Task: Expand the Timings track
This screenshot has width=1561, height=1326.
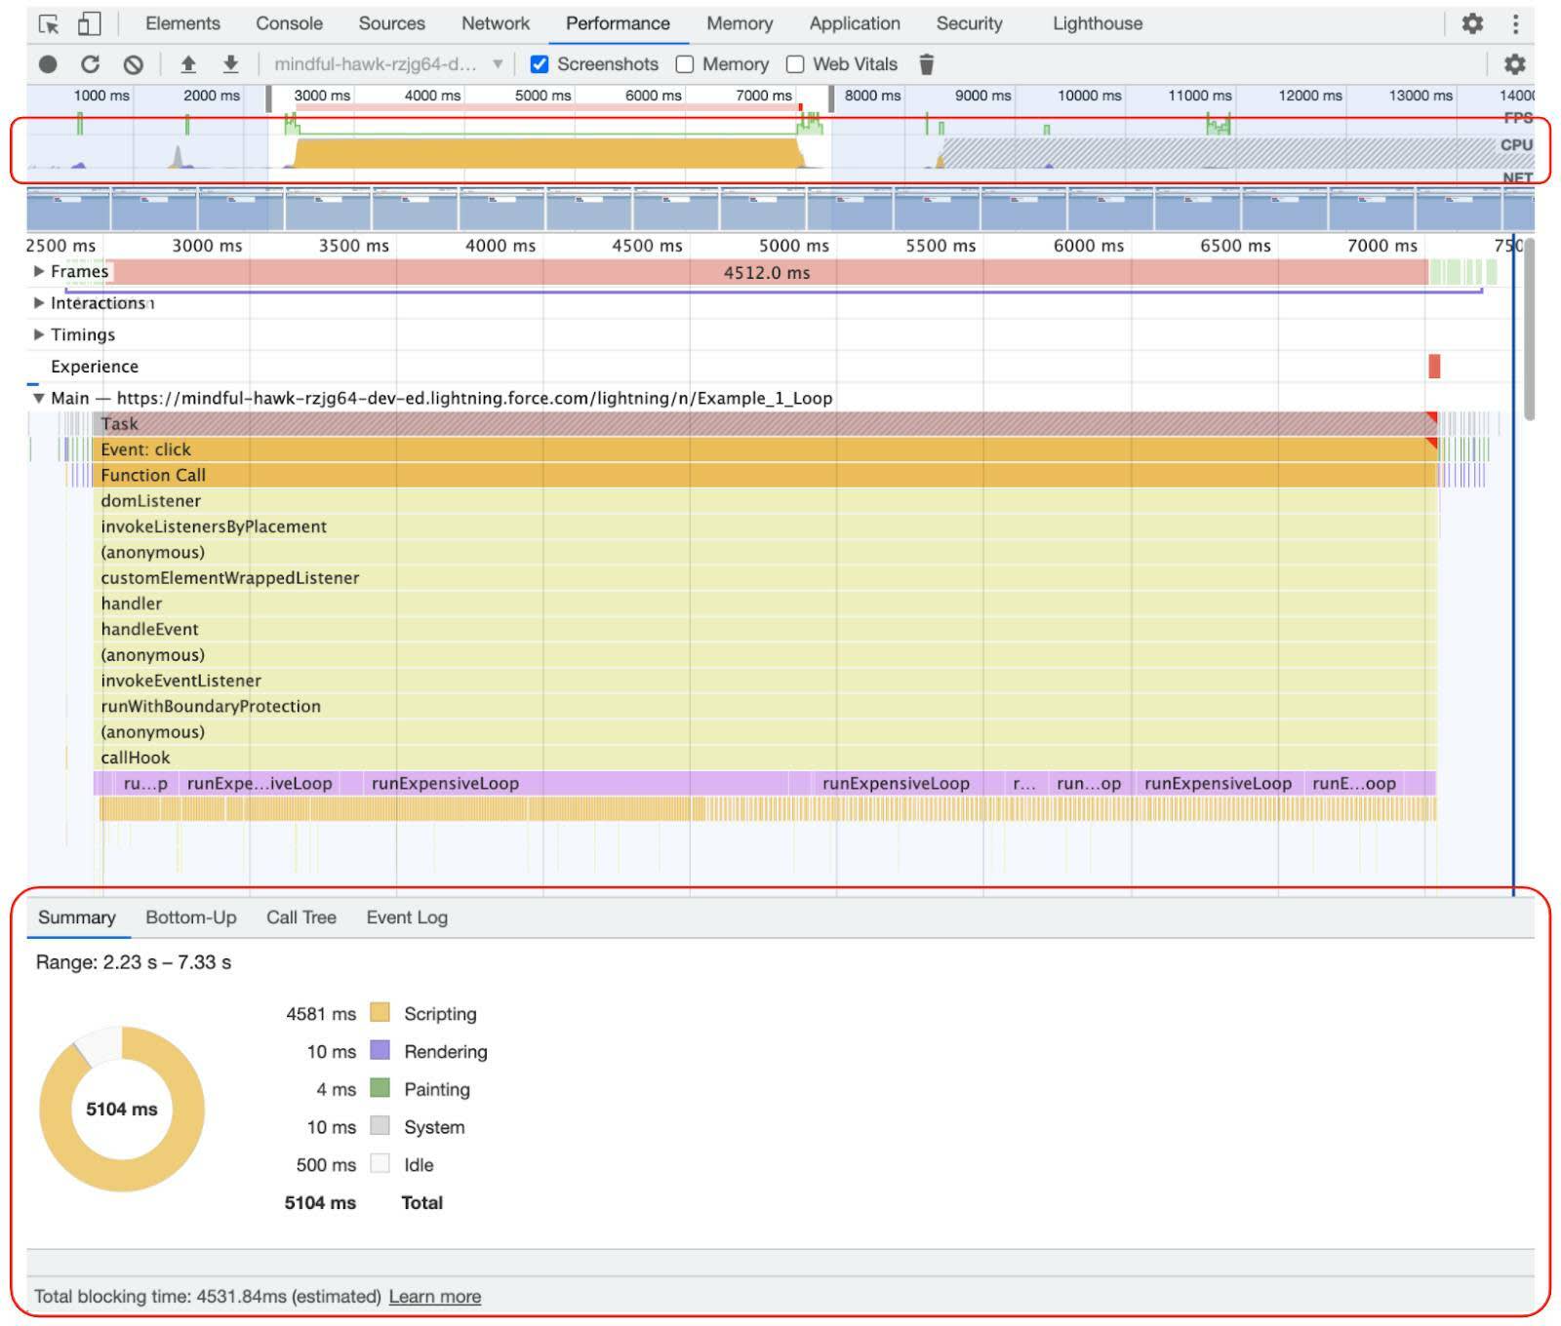Action: tap(39, 334)
